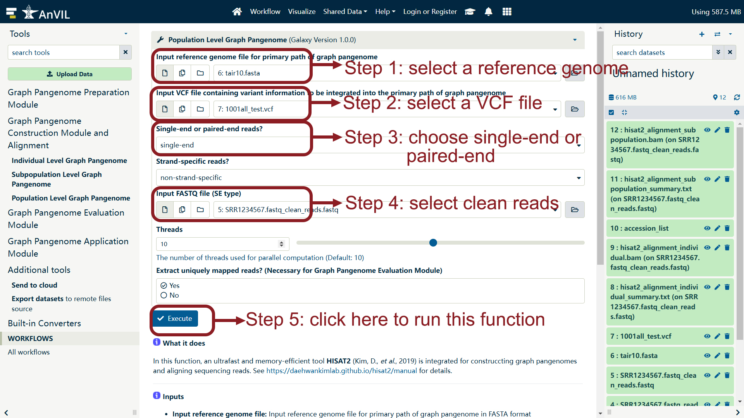This screenshot has height=418, width=744.
Task: Click the Threads number stepper arrows
Action: (281, 244)
